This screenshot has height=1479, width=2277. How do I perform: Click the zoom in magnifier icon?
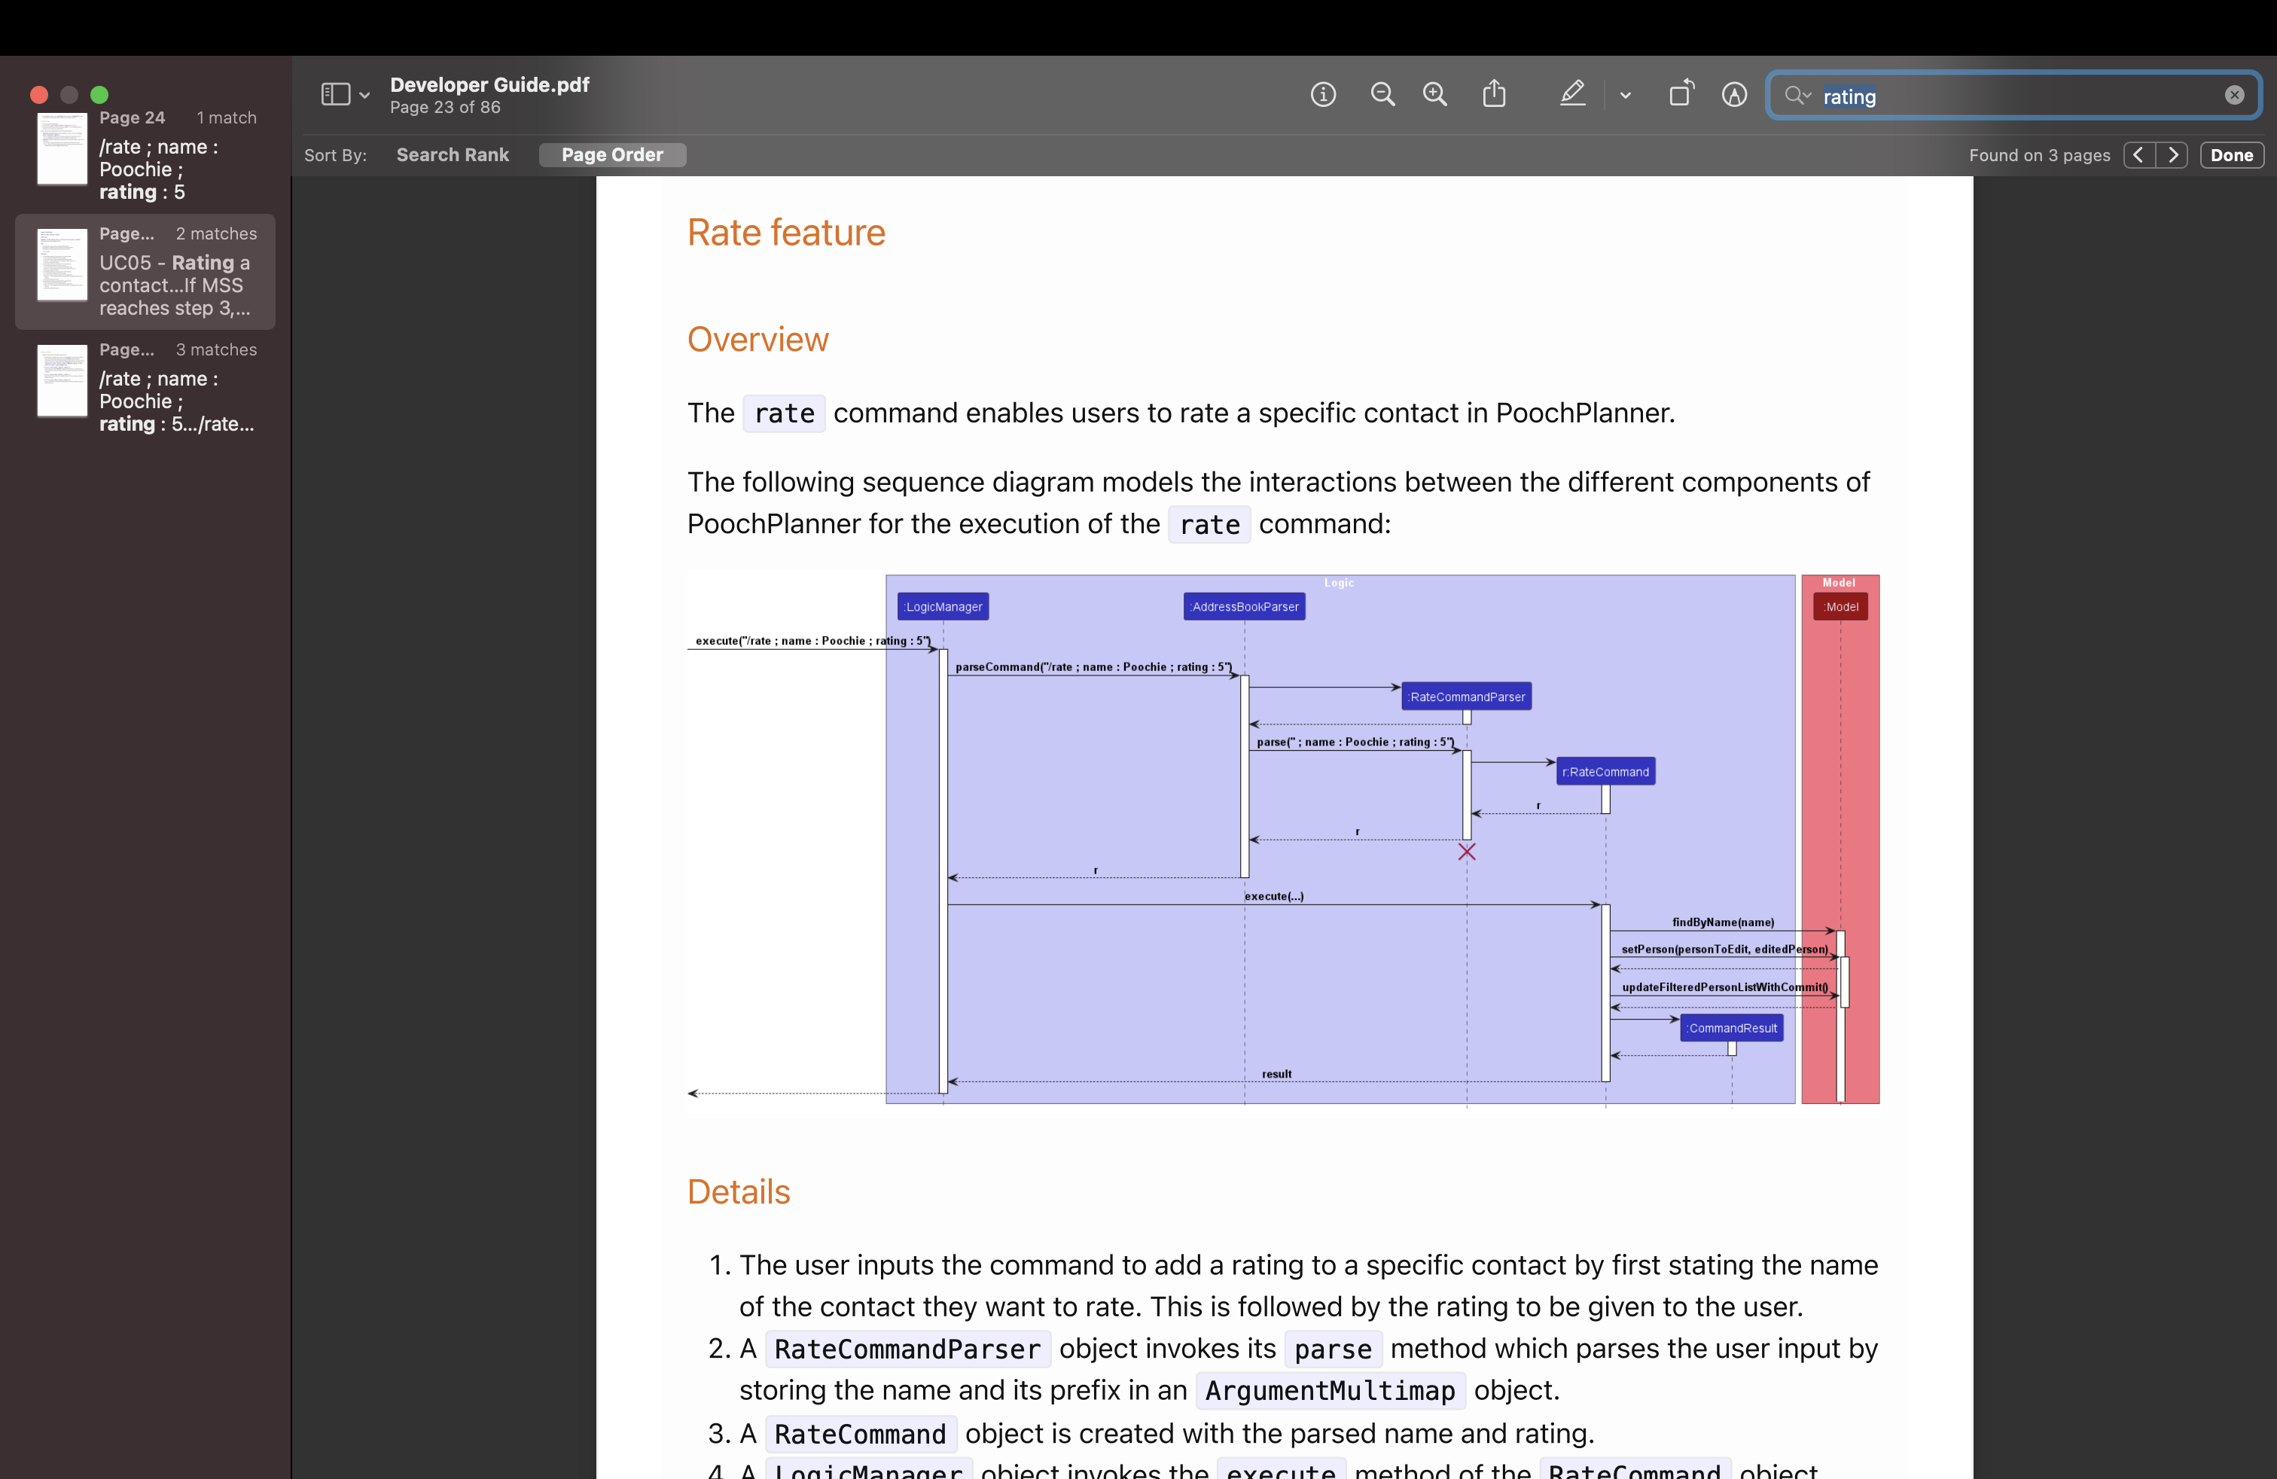[1434, 95]
